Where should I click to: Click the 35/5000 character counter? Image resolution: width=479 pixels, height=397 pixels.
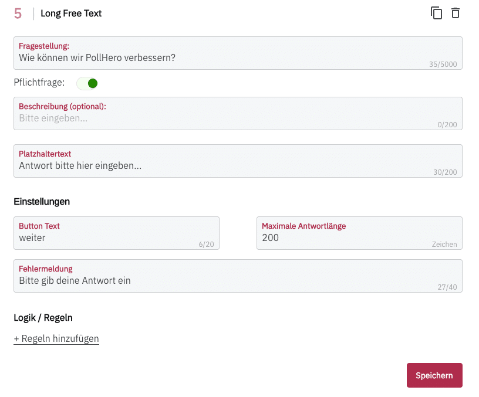443,65
